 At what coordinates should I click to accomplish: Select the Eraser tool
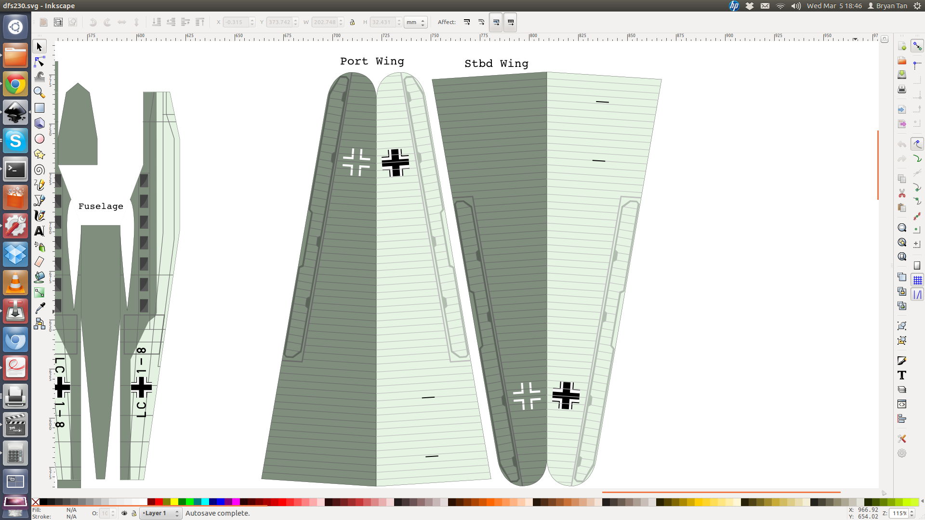pyautogui.click(x=40, y=262)
